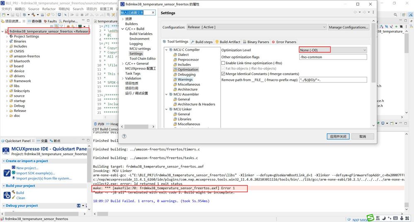Click the Clean broom icon in Quickstart Panel
Viewport: 414px width, 222px height.
pos(13,198)
